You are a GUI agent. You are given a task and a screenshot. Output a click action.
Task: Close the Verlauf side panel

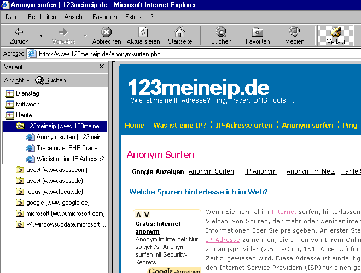click(102, 67)
